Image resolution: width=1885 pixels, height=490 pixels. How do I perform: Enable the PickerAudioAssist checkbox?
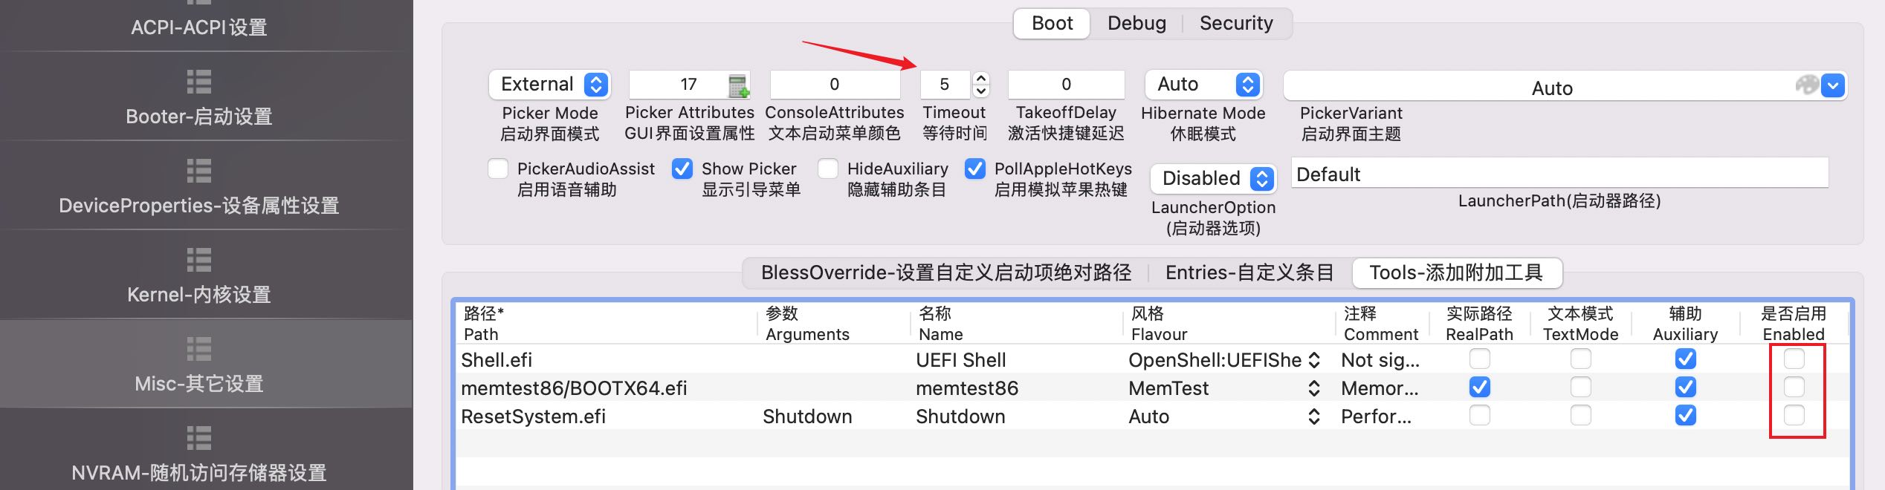(498, 169)
